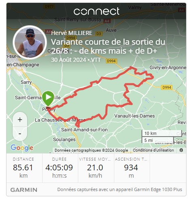The image size is (193, 200).
Task: Open Hervé MILLIERE's profile photo
Action: (30, 42)
